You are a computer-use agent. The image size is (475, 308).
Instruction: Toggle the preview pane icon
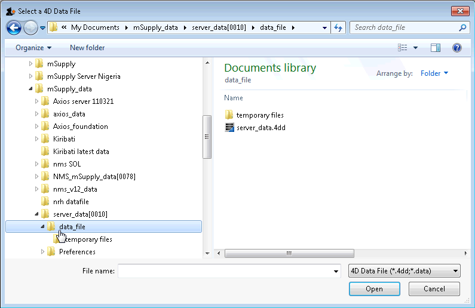point(436,48)
